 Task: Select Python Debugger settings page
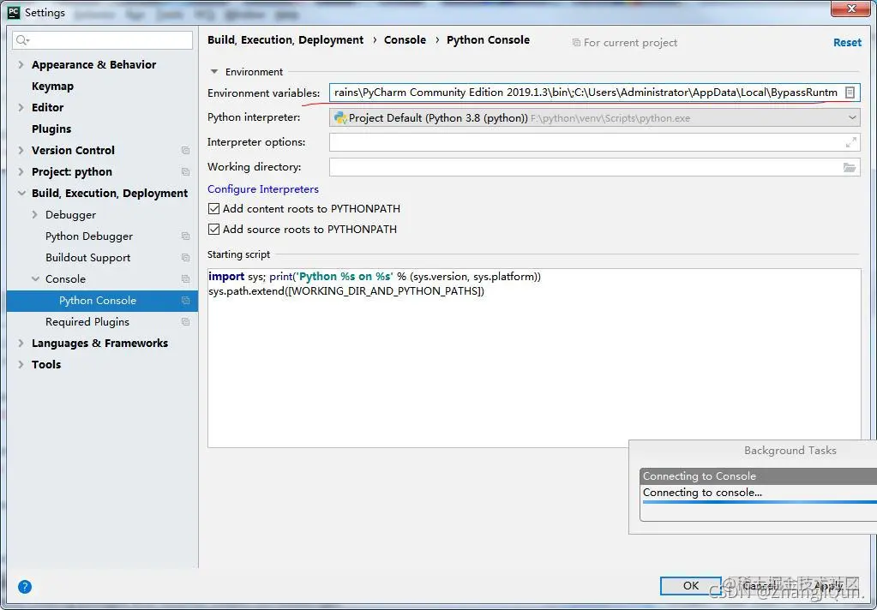pyautogui.click(x=89, y=236)
